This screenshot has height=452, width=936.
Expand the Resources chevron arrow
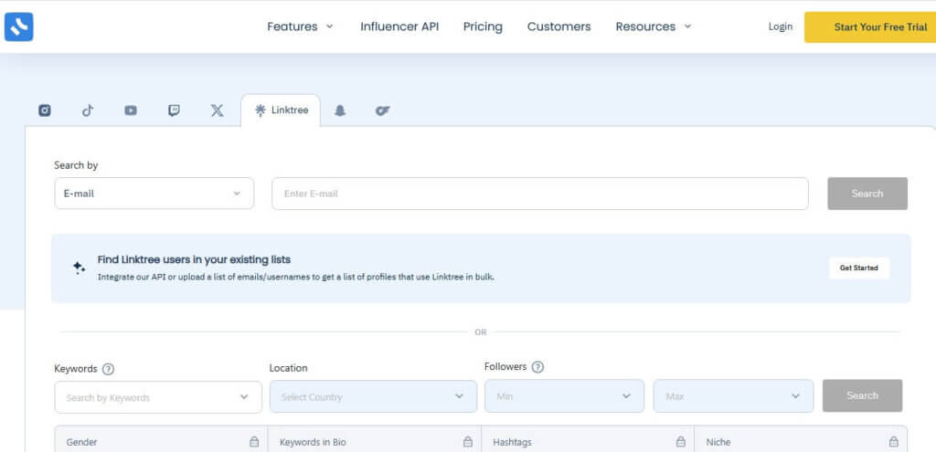coord(687,26)
